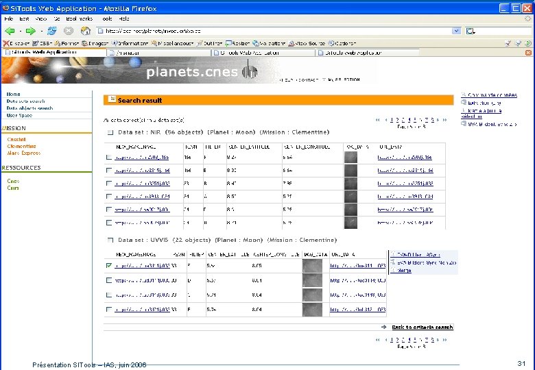The width and height of the screenshot is (535, 370).
Task: Open Data objects search in the sidebar
Action: 29,108
